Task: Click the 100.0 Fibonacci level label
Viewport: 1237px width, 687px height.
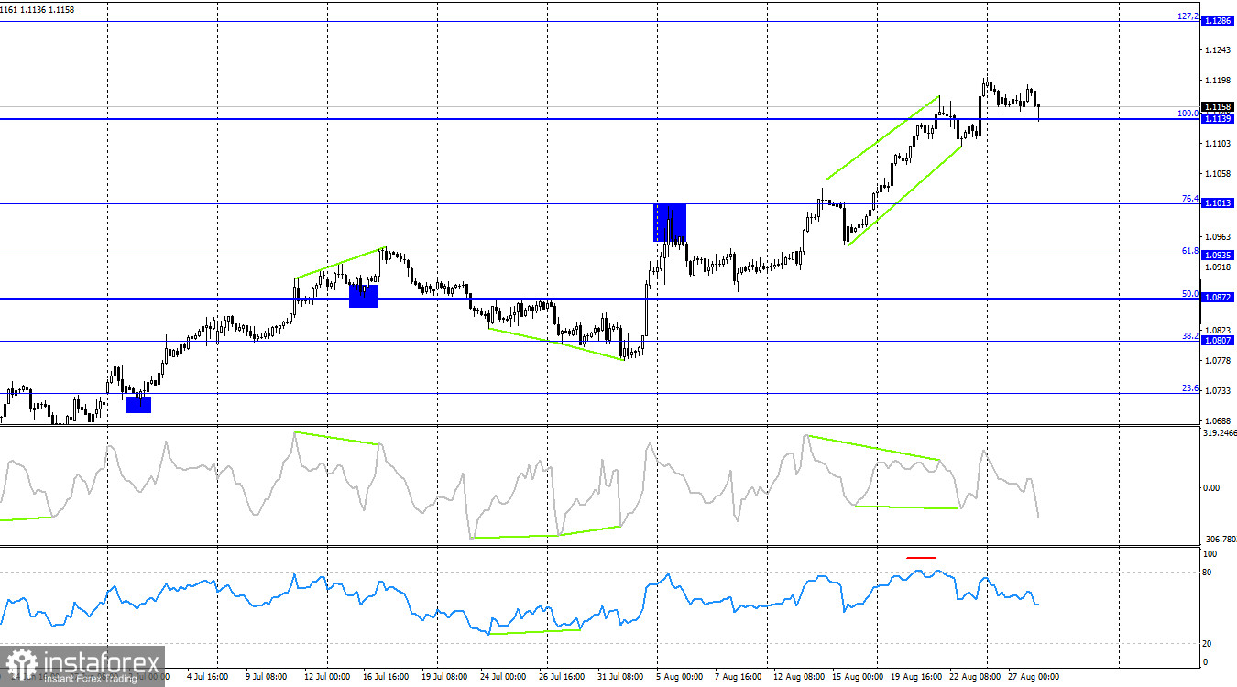Action: tap(1188, 114)
